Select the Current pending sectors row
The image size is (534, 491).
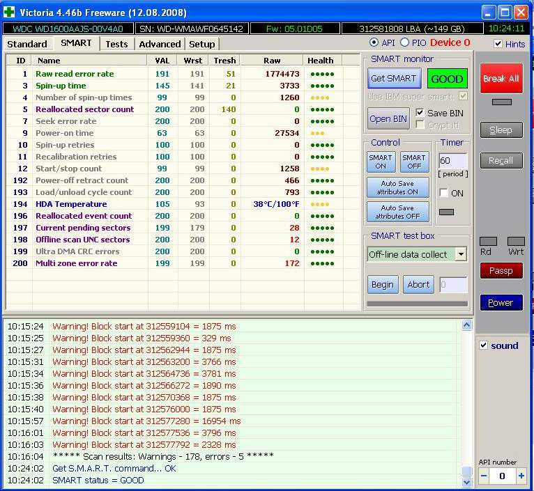(183, 228)
